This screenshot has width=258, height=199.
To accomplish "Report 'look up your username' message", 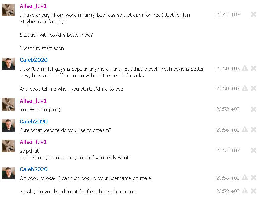I will [x=245, y=177].
